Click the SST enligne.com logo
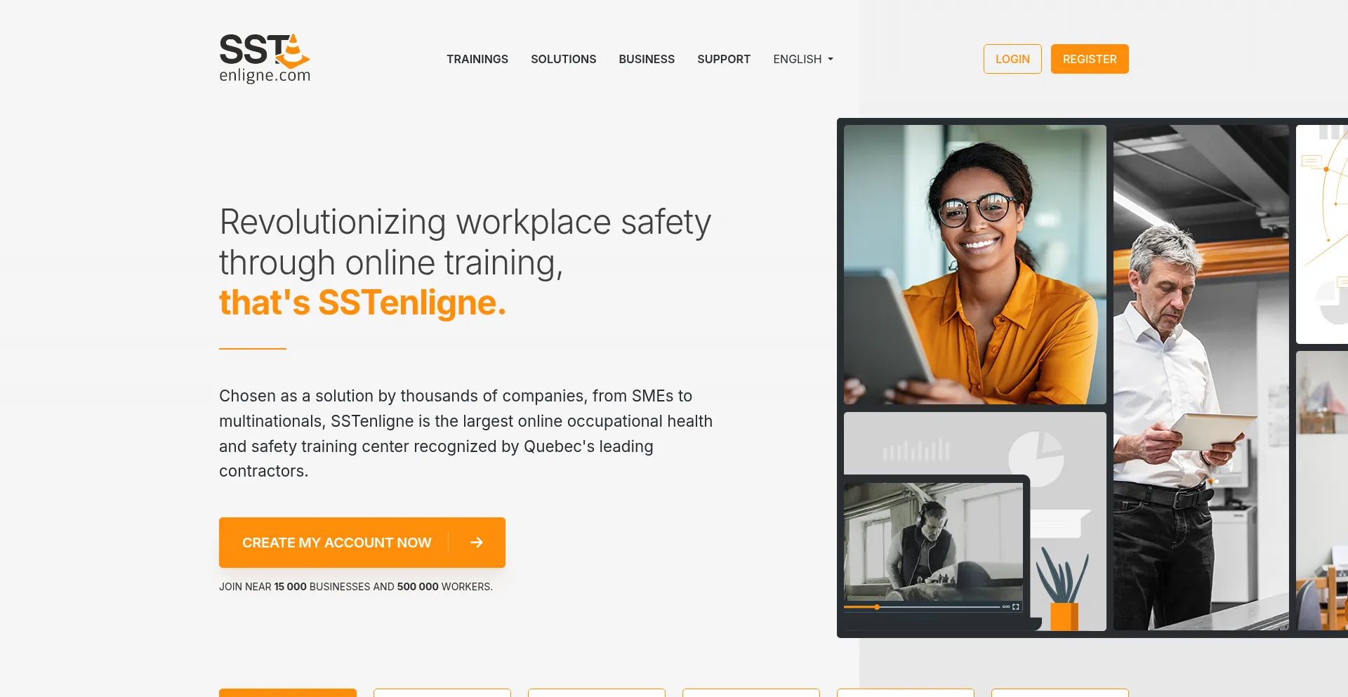Screen dimensions: 1348x697 pos(265,59)
